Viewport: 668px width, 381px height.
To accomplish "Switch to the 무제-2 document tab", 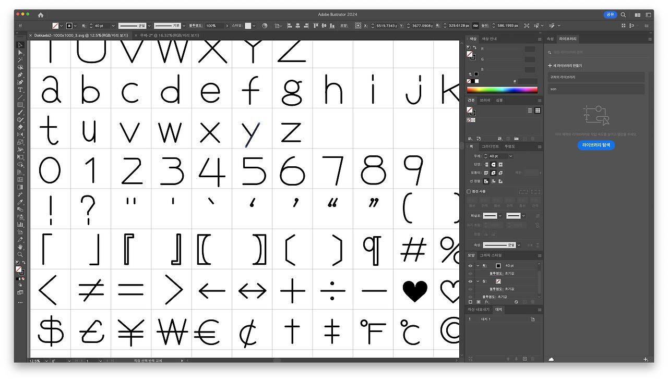I will (x=162, y=35).
